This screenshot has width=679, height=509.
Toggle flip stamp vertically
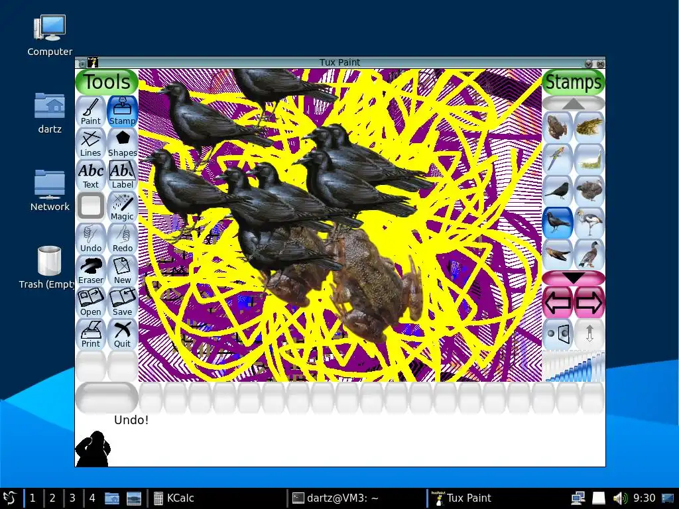click(x=589, y=334)
